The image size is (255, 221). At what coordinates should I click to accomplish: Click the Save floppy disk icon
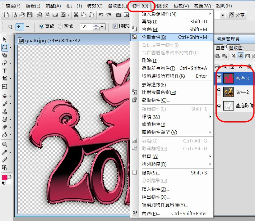(x=30, y=15)
